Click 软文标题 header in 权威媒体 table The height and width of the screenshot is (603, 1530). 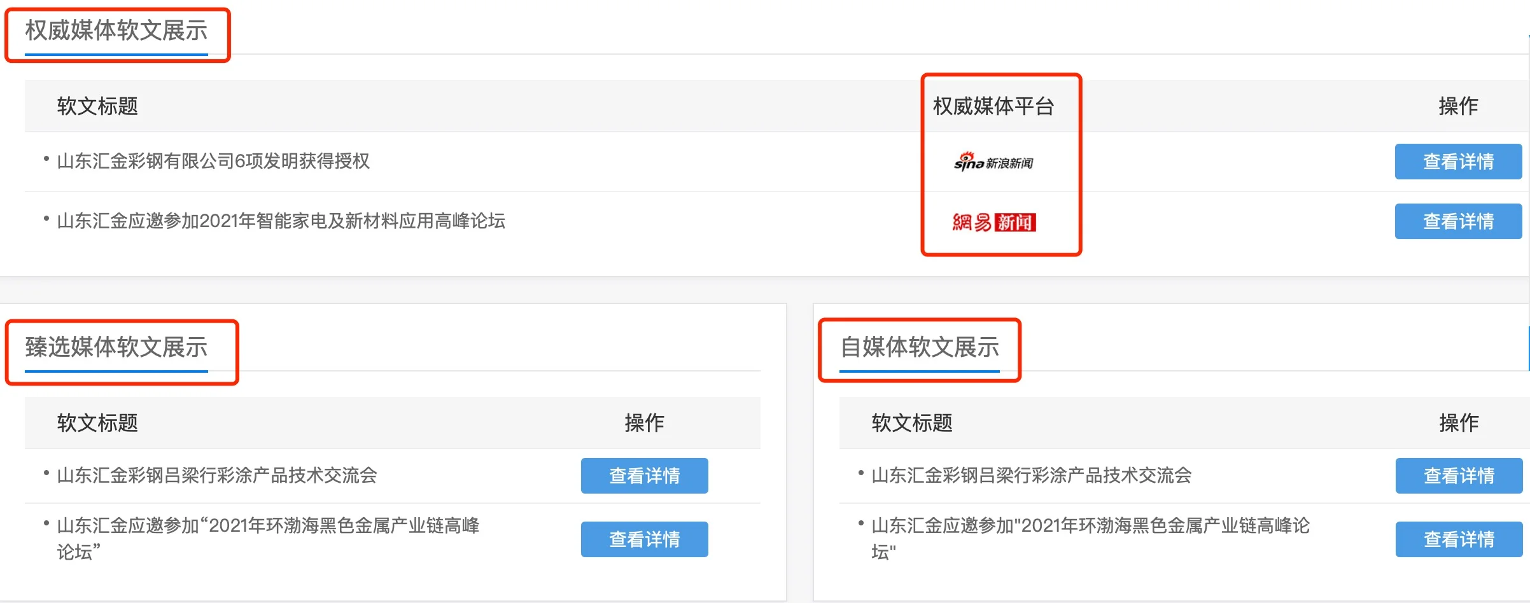pos(97,106)
